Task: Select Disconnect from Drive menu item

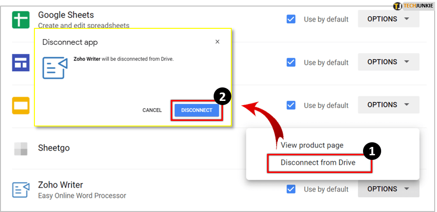Action: click(318, 163)
